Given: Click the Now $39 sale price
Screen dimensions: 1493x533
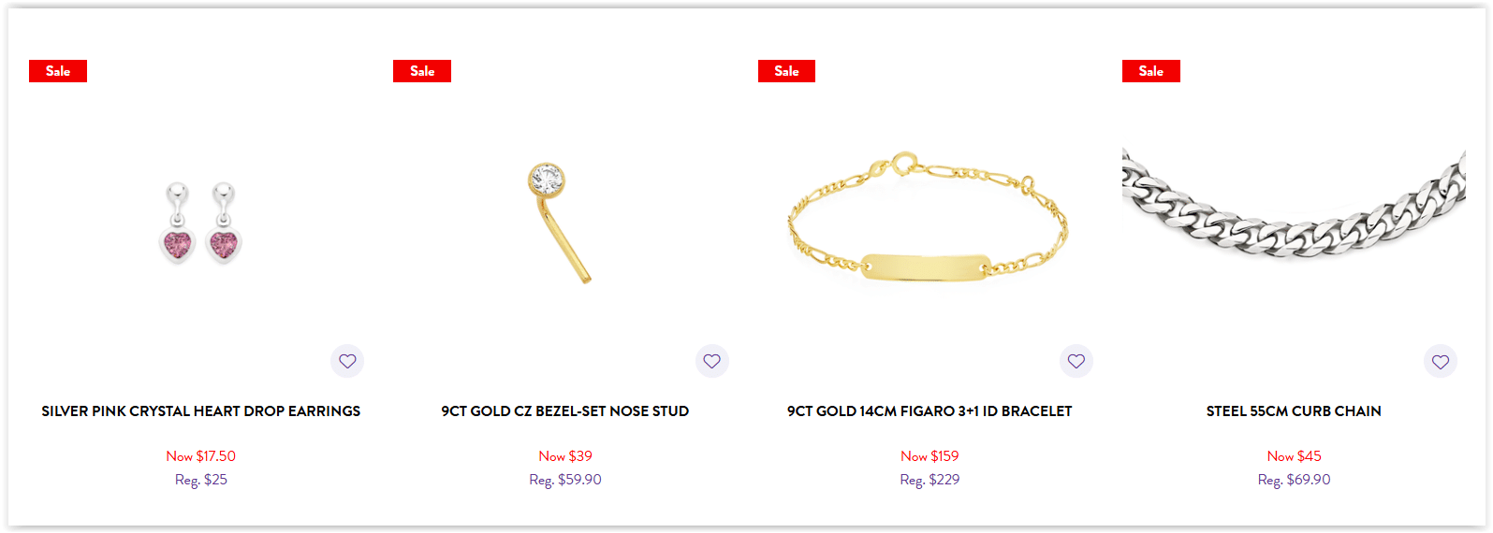Looking at the screenshot, I should tap(565, 456).
